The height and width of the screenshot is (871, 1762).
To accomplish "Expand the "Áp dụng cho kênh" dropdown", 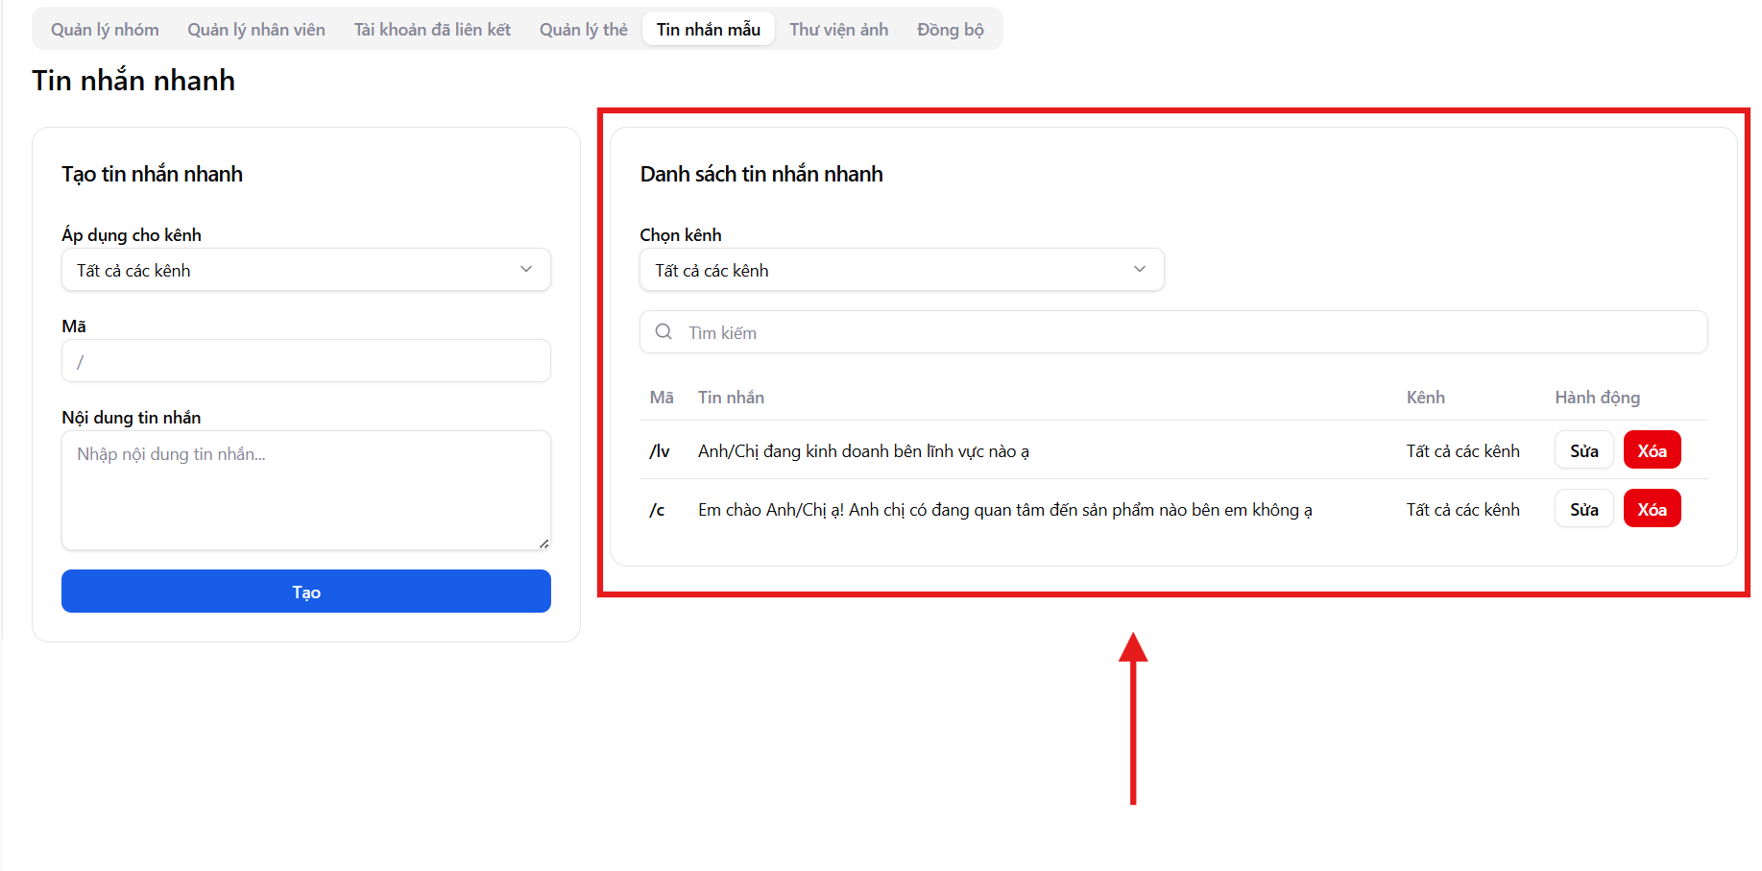I will tap(305, 270).
